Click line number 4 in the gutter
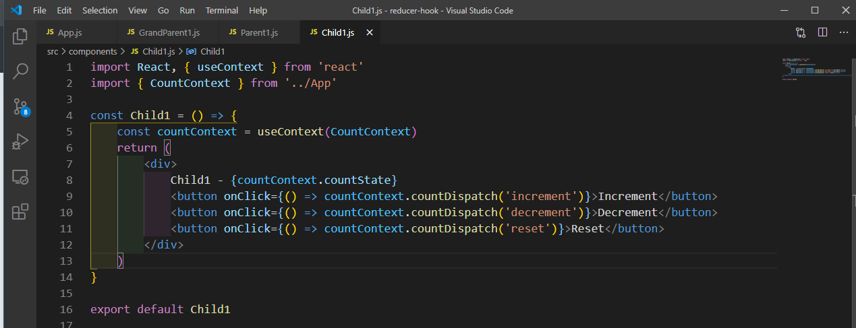The image size is (856, 328). pyautogui.click(x=69, y=116)
